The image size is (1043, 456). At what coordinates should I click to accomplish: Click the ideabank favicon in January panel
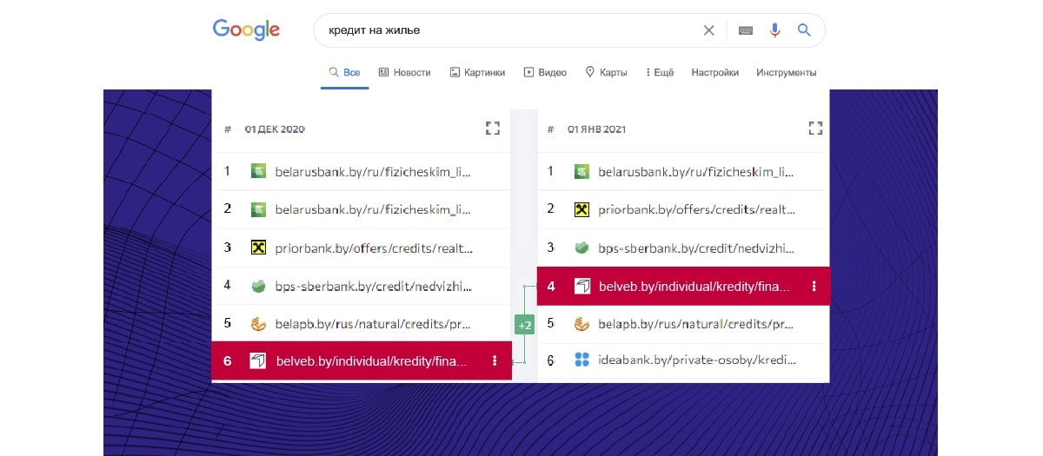tap(581, 360)
